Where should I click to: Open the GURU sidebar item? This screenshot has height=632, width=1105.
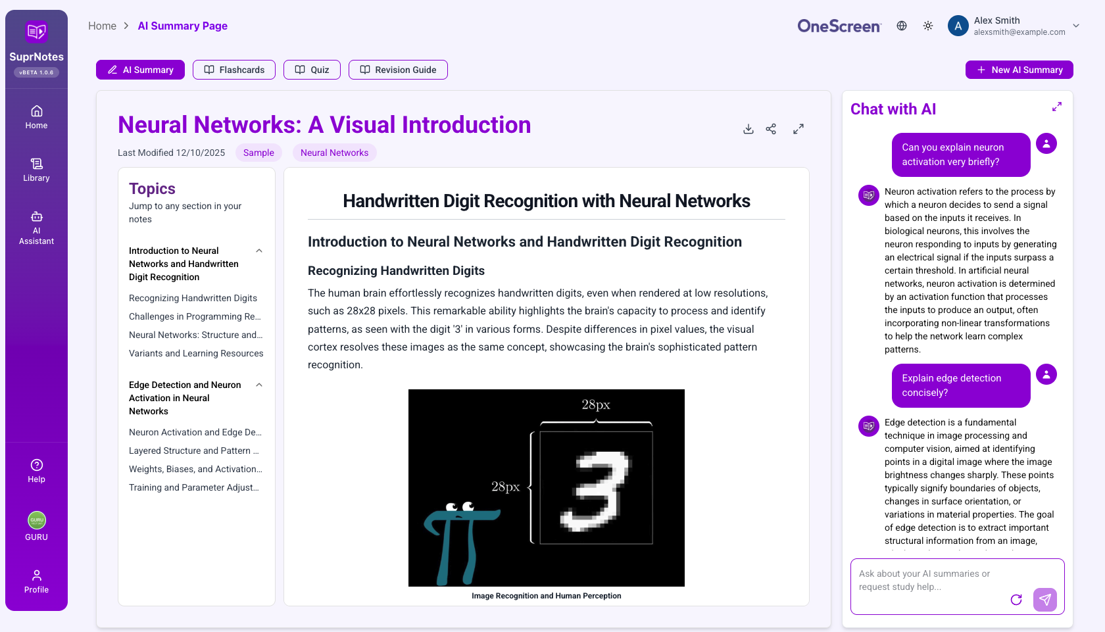pyautogui.click(x=36, y=526)
